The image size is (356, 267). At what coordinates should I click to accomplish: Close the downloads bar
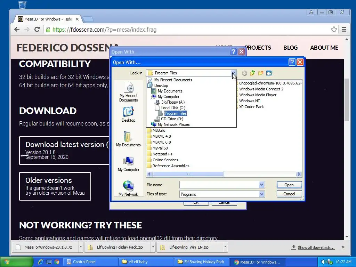point(343,247)
